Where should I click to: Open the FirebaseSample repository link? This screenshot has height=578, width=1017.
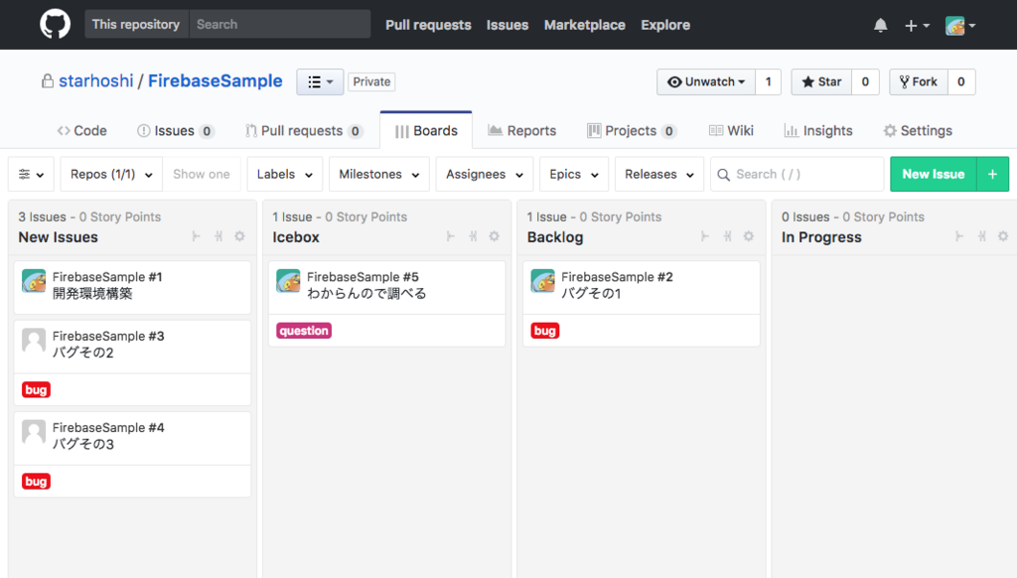(216, 81)
